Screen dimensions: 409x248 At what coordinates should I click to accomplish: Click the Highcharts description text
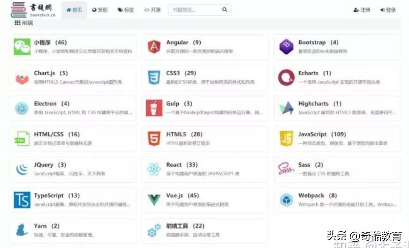click(x=347, y=112)
